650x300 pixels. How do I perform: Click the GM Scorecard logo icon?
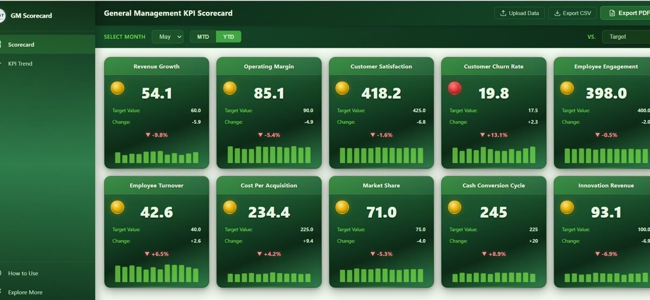point(2,16)
